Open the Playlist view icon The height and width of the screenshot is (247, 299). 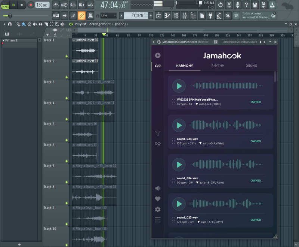coord(158,15)
